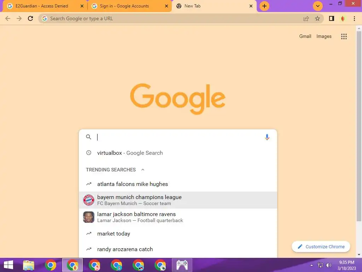Screen dimensions: 362x272
Task: Click the trending arrow icon beside atlanta falcons
Action: (x=89, y=184)
